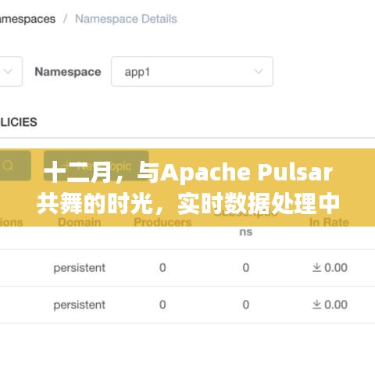Open the Namespace Details breadcrumb
This screenshot has width=375, height=375.
coord(126,19)
